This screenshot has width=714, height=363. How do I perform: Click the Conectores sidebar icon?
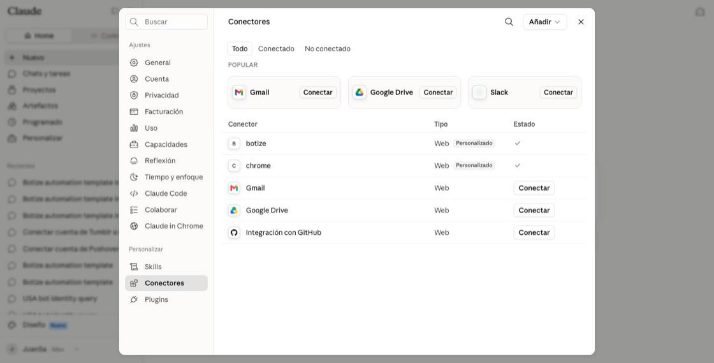coord(134,283)
